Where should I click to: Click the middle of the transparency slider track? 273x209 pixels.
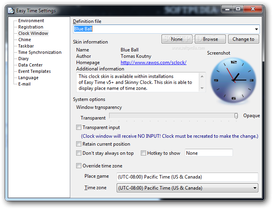pos(173,116)
